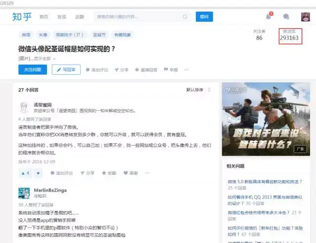Screen dimensions: 316x243
Task: Open related question about 新年红包
Action: 265,231
